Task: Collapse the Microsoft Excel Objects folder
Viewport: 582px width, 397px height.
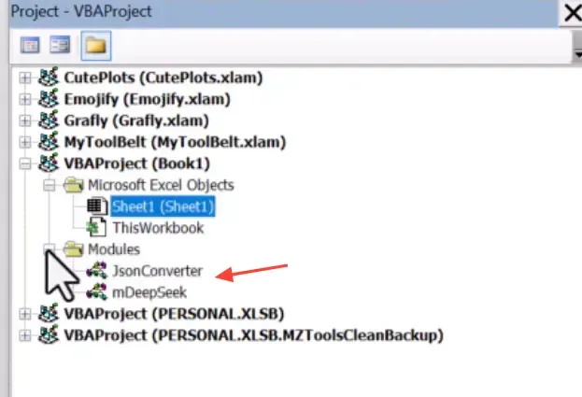Action: (48, 185)
